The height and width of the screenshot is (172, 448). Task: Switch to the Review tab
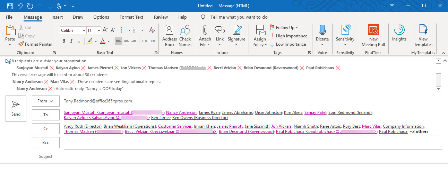tap(161, 17)
